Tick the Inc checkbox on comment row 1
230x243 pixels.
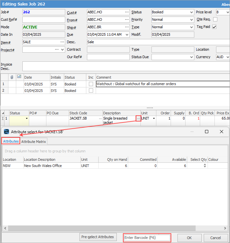coord(91,84)
